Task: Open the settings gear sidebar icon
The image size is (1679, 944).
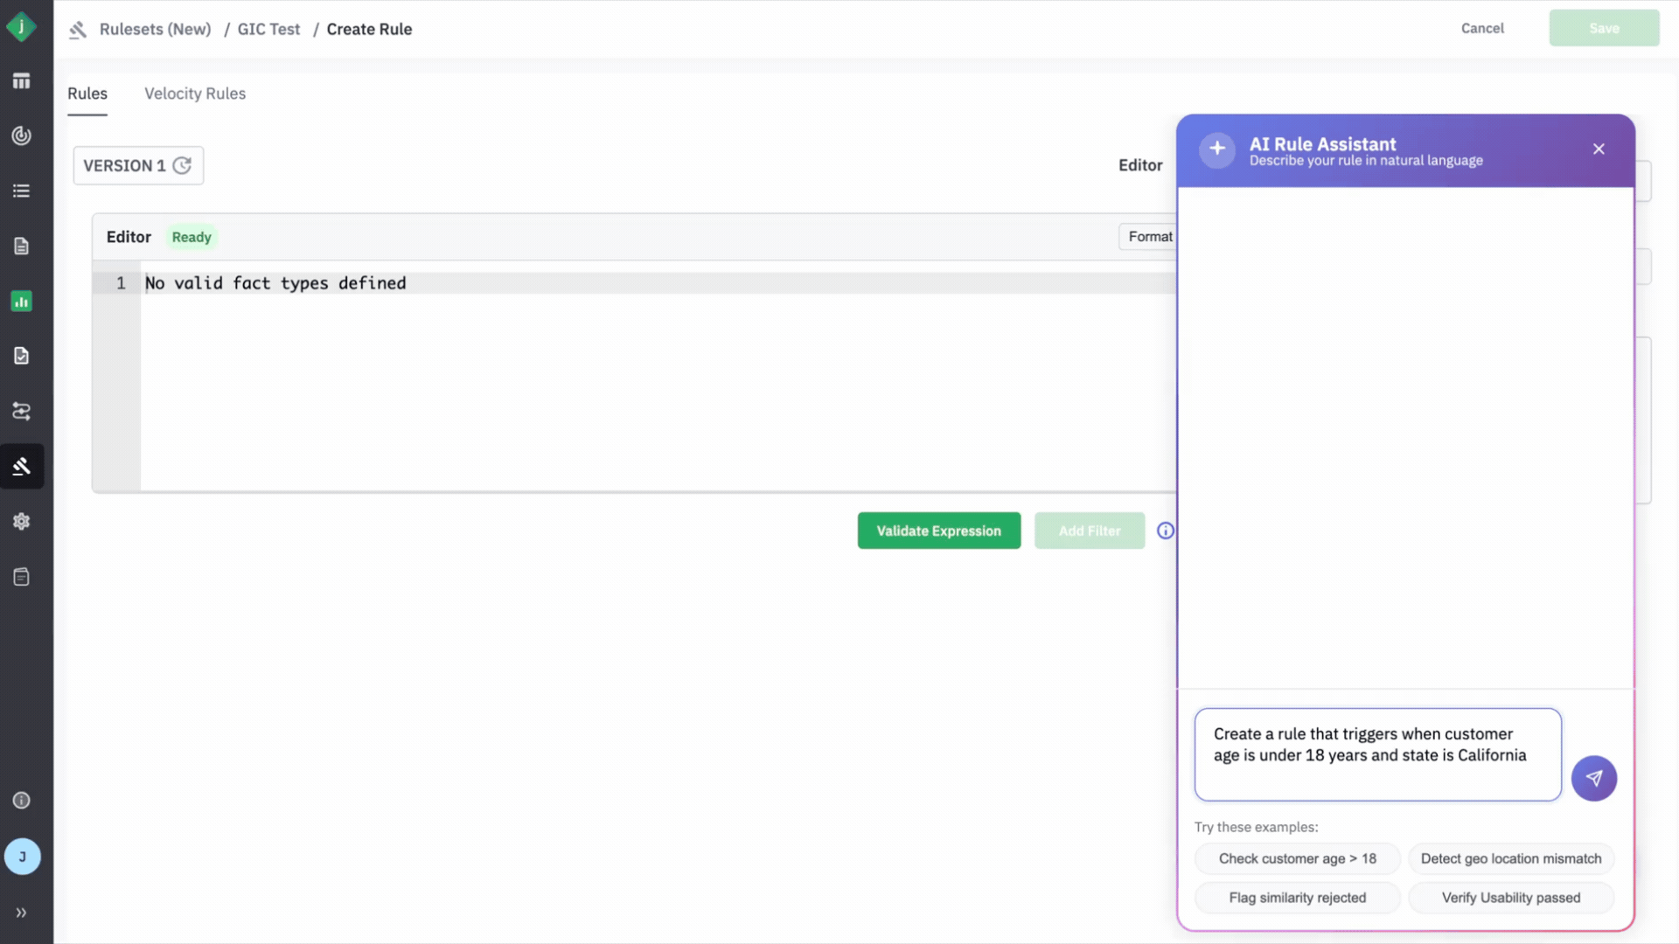Action: (x=22, y=522)
